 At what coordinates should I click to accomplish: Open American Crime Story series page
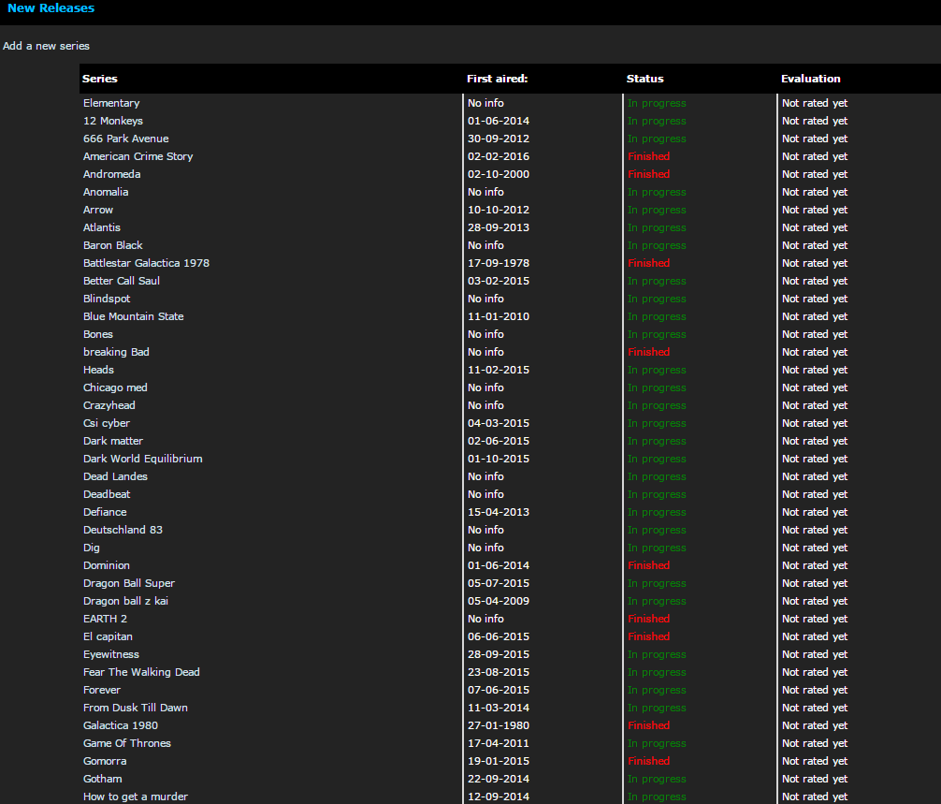(x=138, y=156)
